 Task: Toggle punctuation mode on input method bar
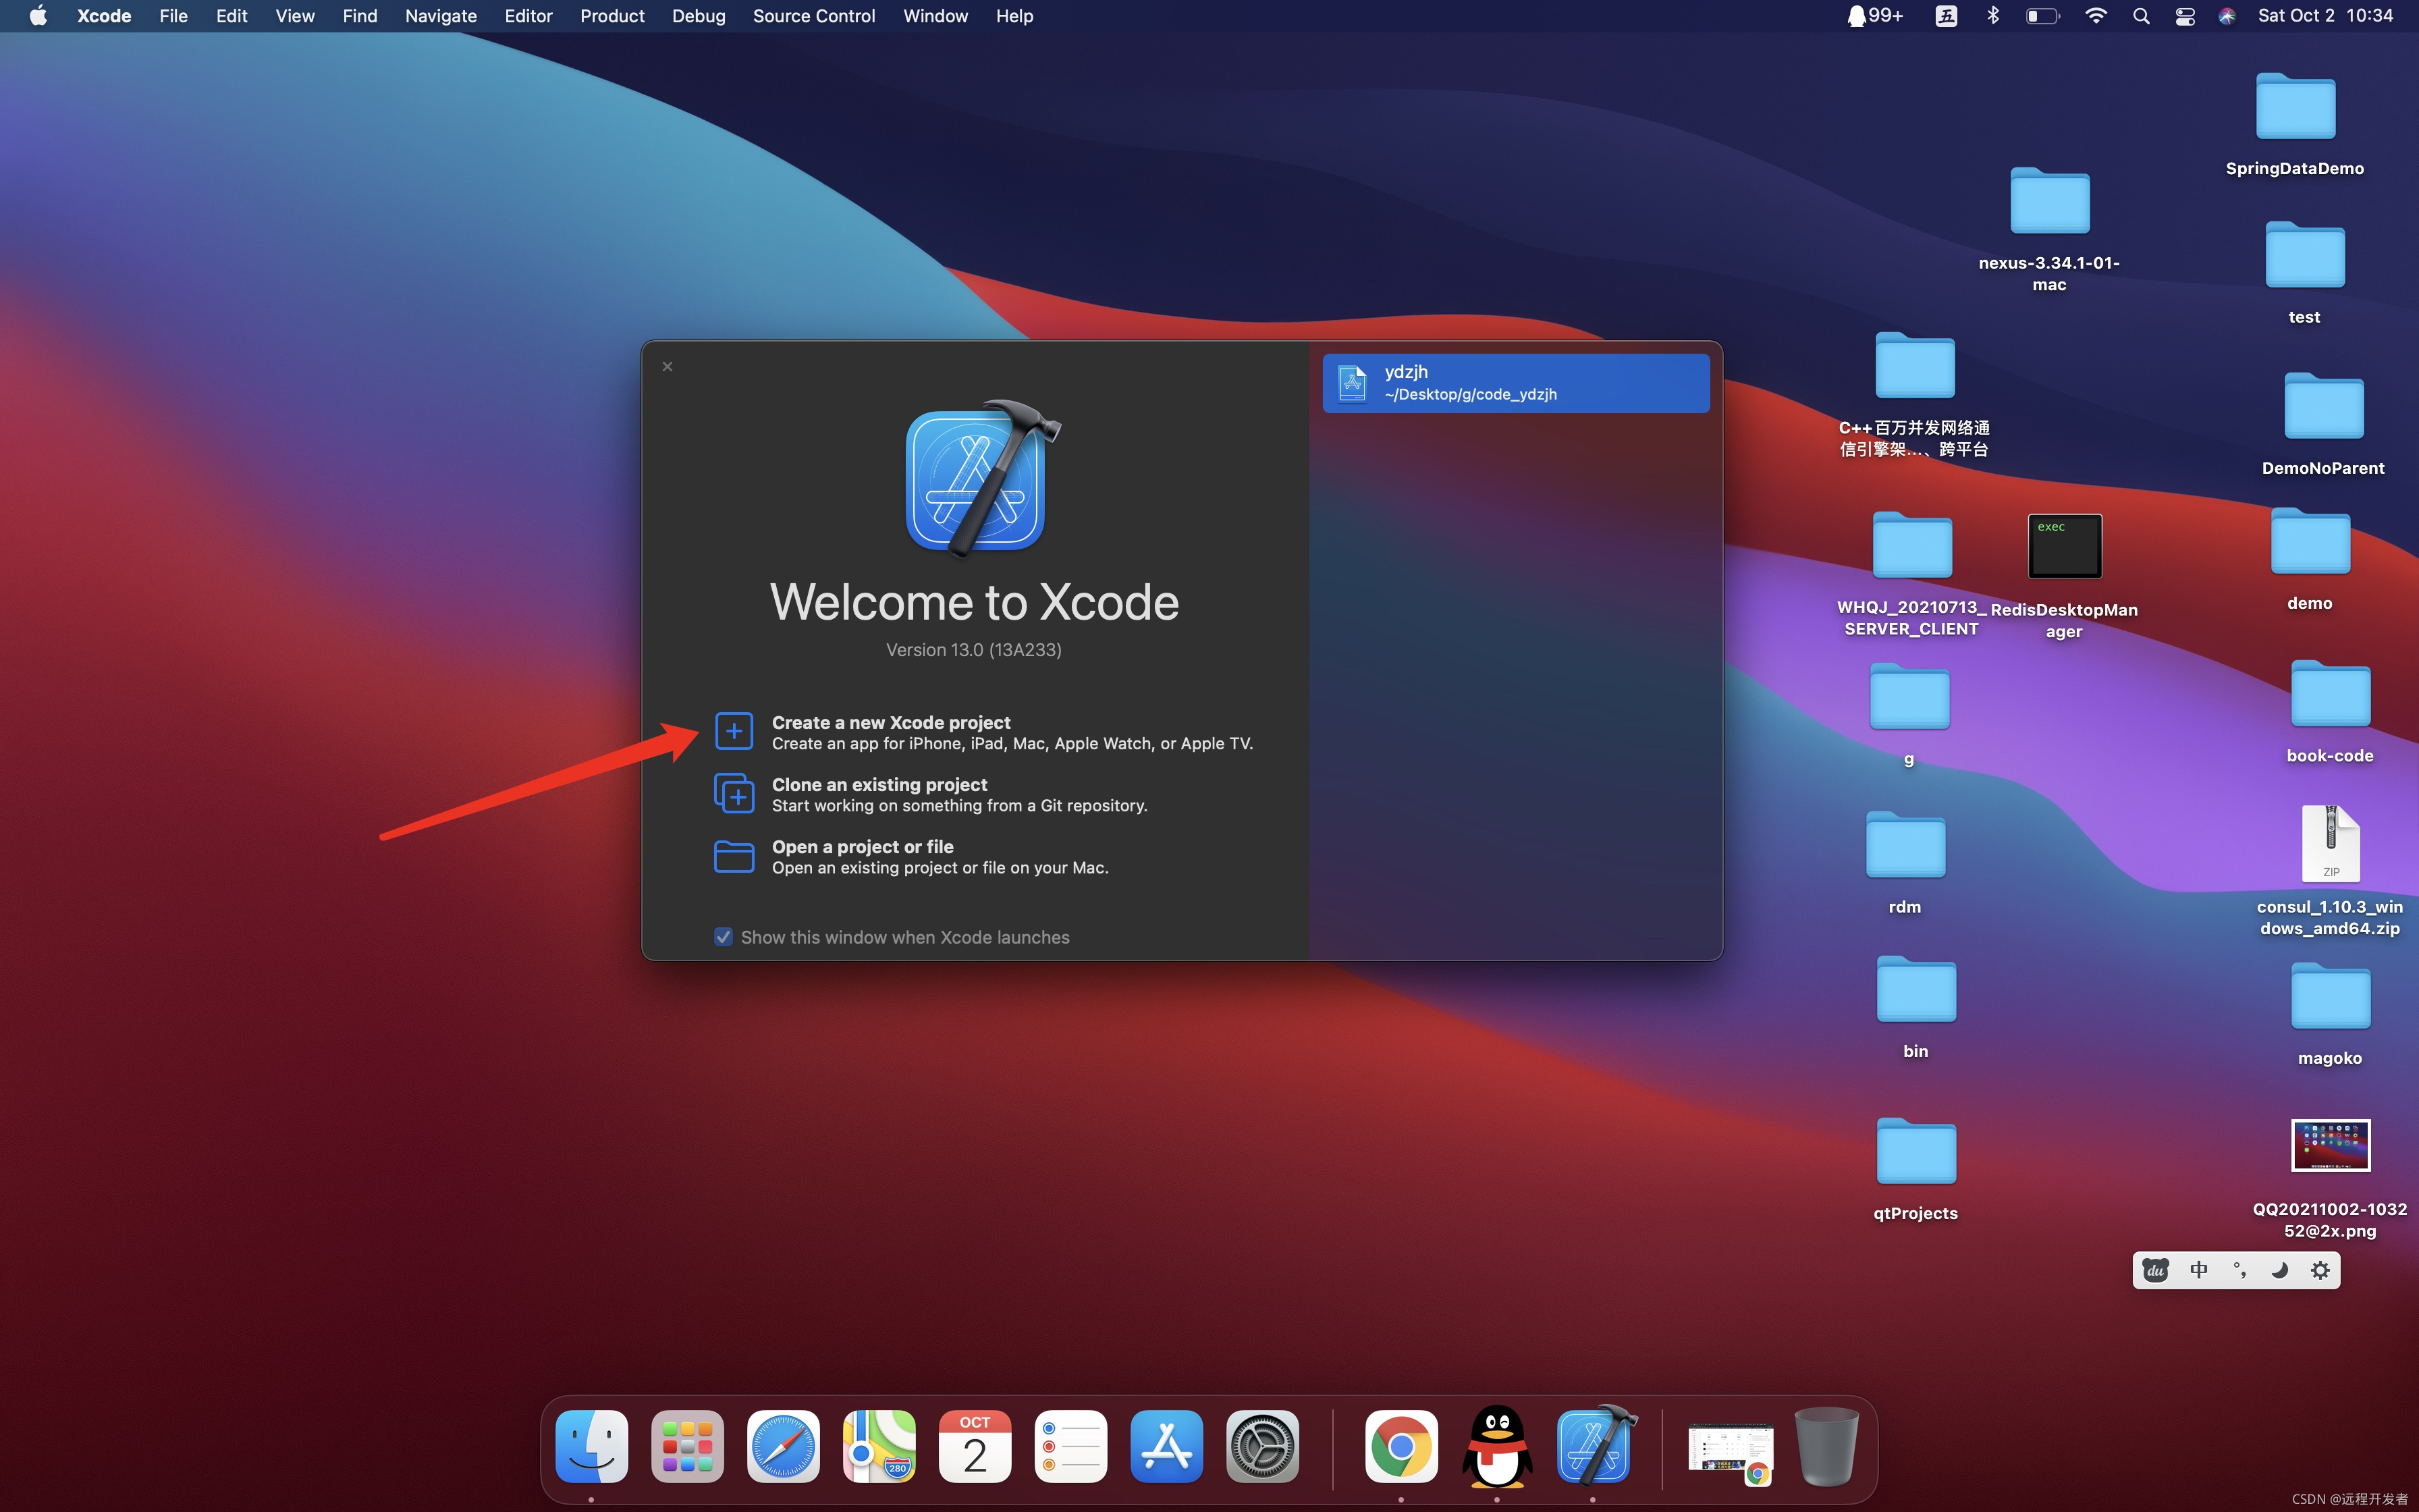click(2240, 1270)
